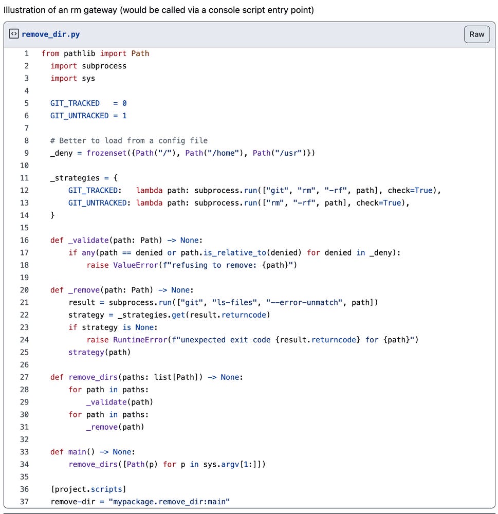Click the 'is_relative_to(denied)' condition line

coord(234,253)
